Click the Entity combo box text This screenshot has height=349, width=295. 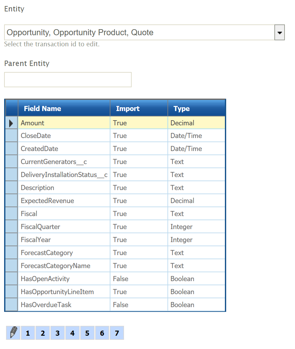(139, 33)
